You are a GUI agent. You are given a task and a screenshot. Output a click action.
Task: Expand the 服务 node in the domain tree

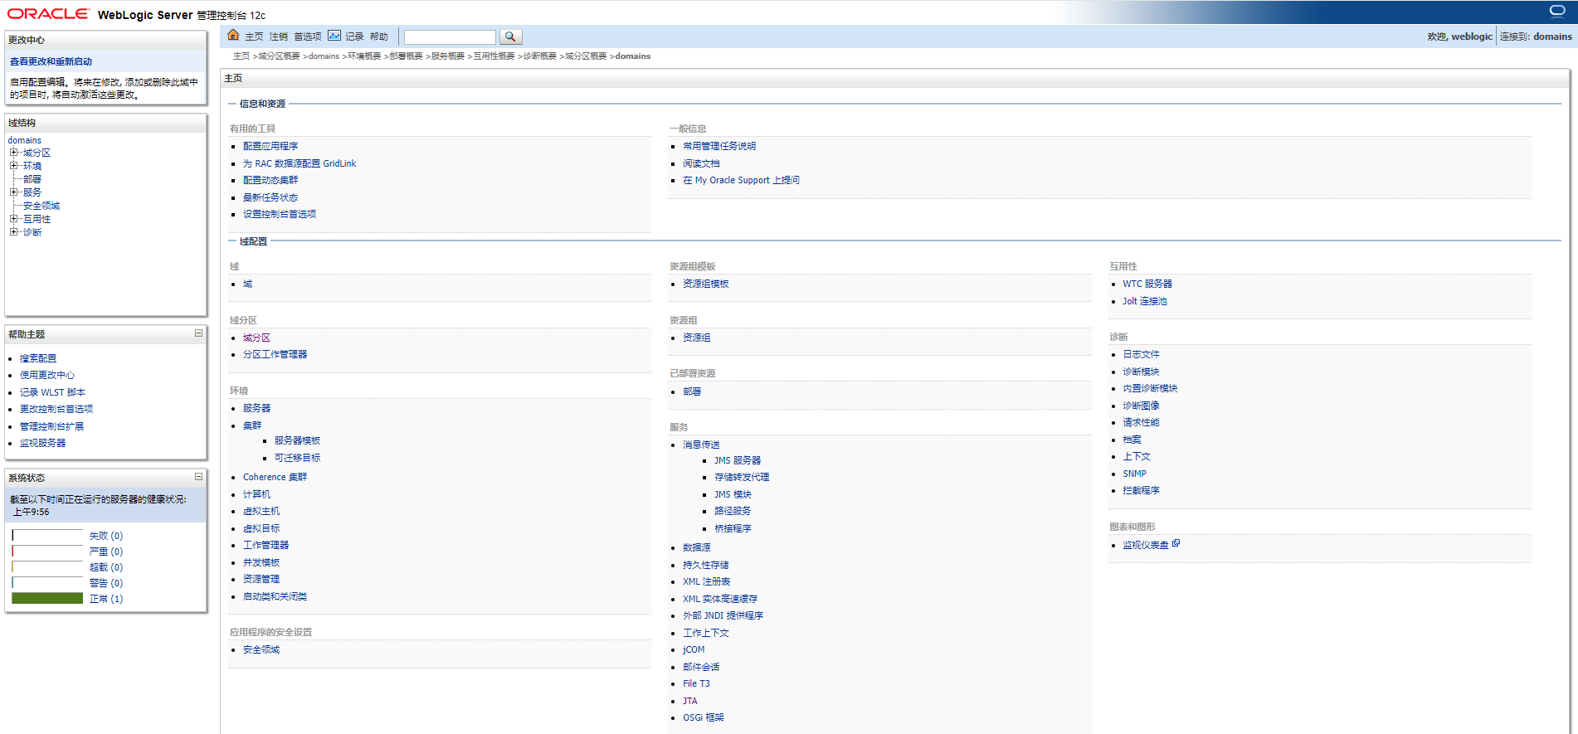[13, 192]
